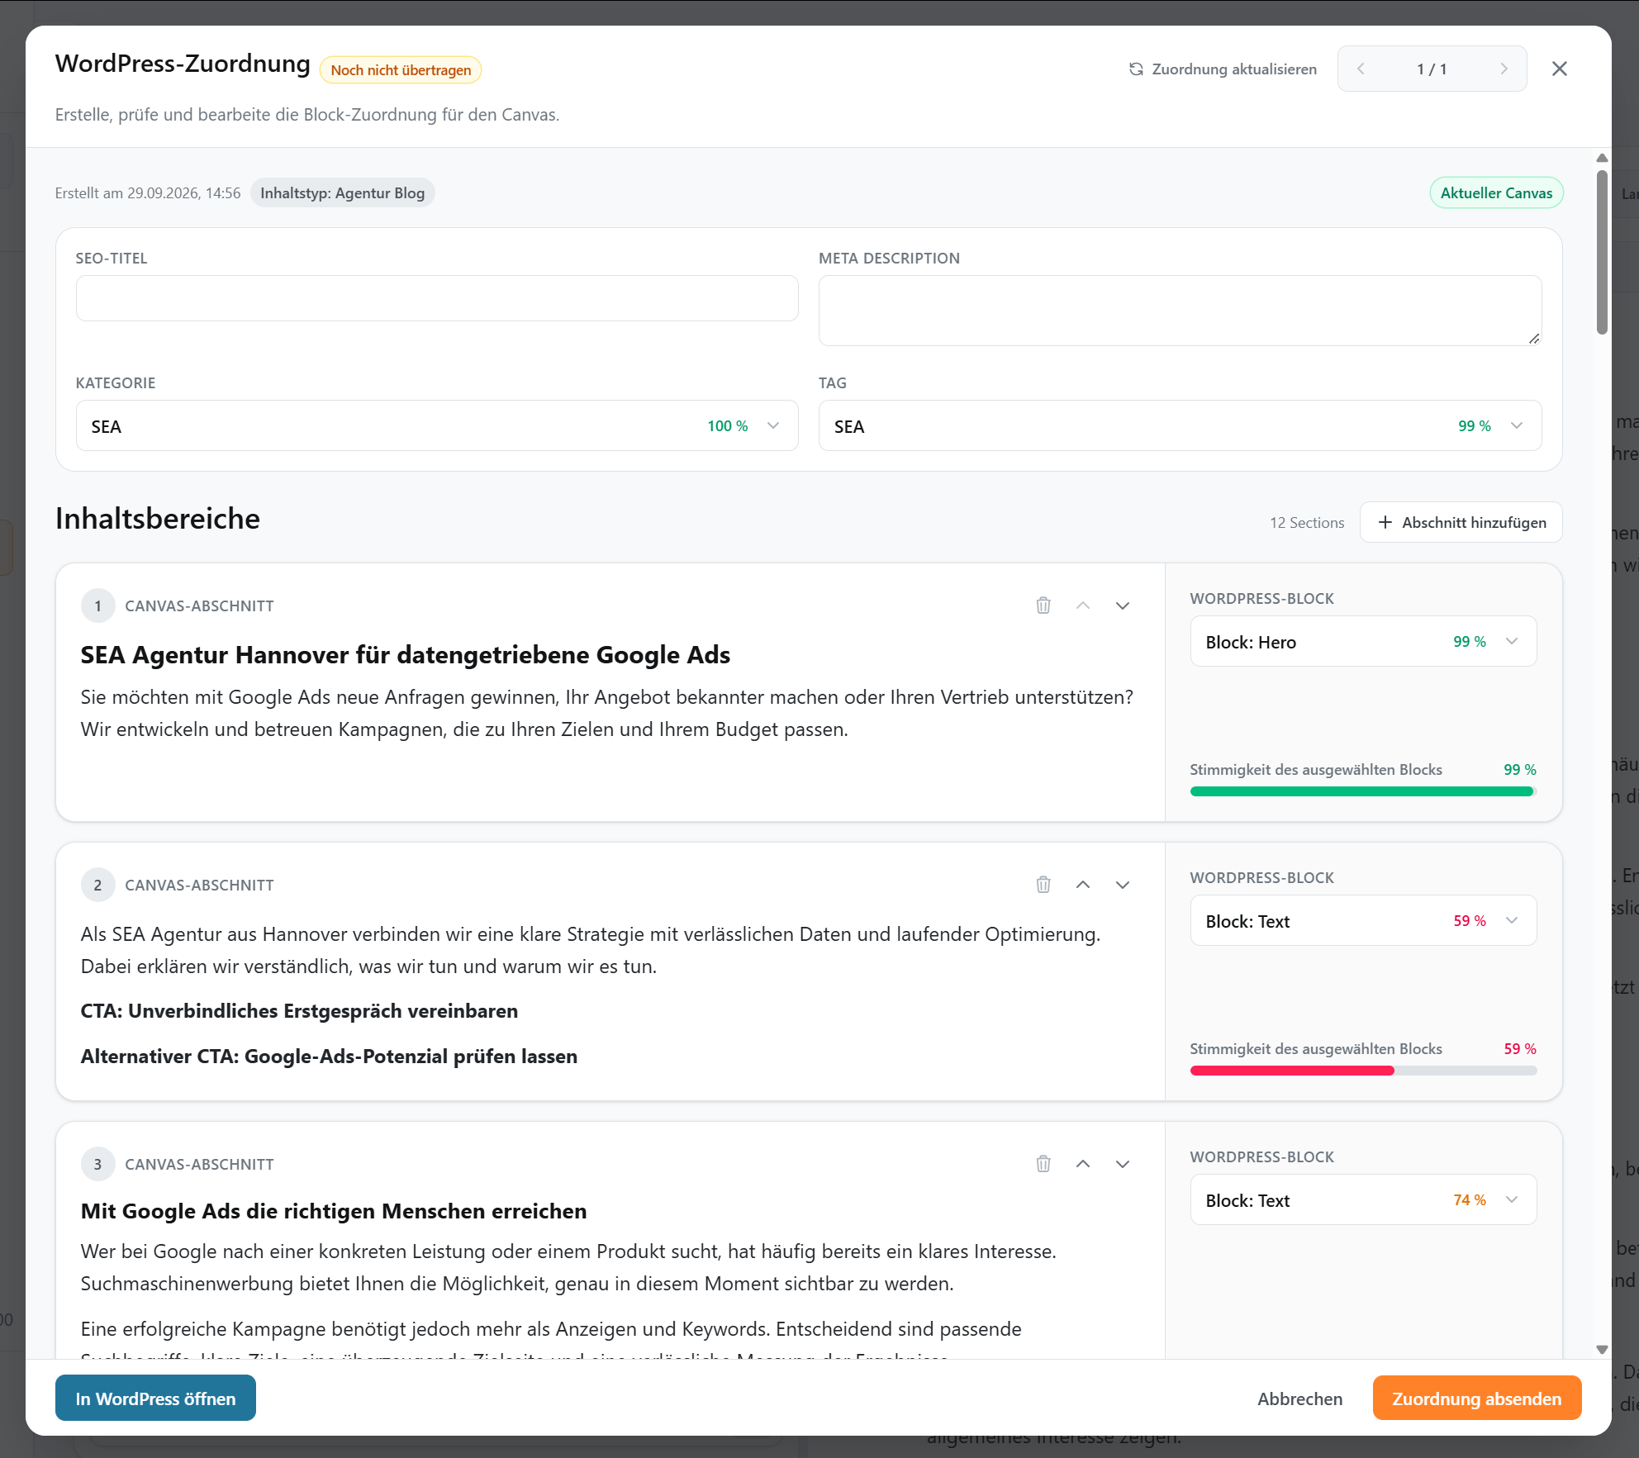Click heading 'SEA Agentur Hannover für datengetriebene Google Ads'

[x=406, y=655]
